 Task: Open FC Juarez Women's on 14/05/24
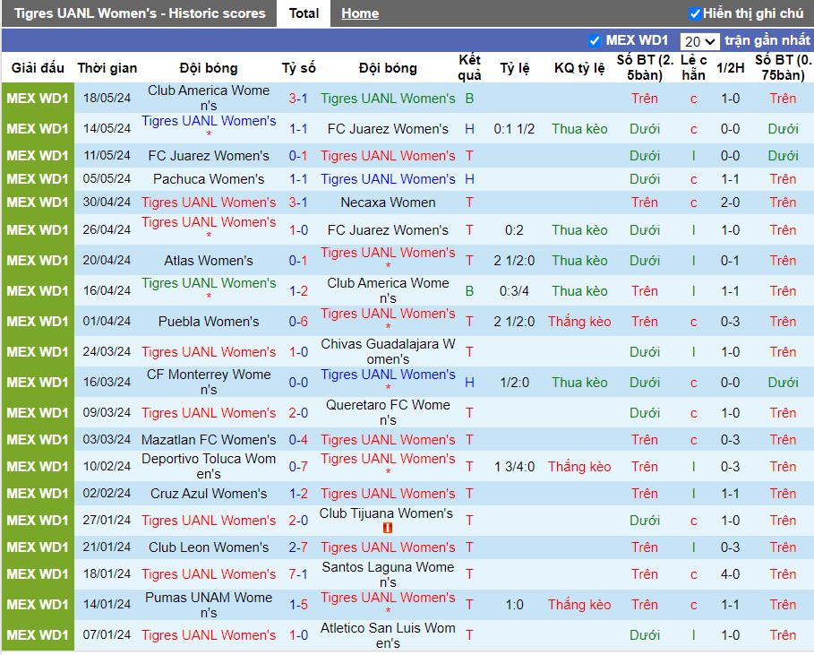388,129
